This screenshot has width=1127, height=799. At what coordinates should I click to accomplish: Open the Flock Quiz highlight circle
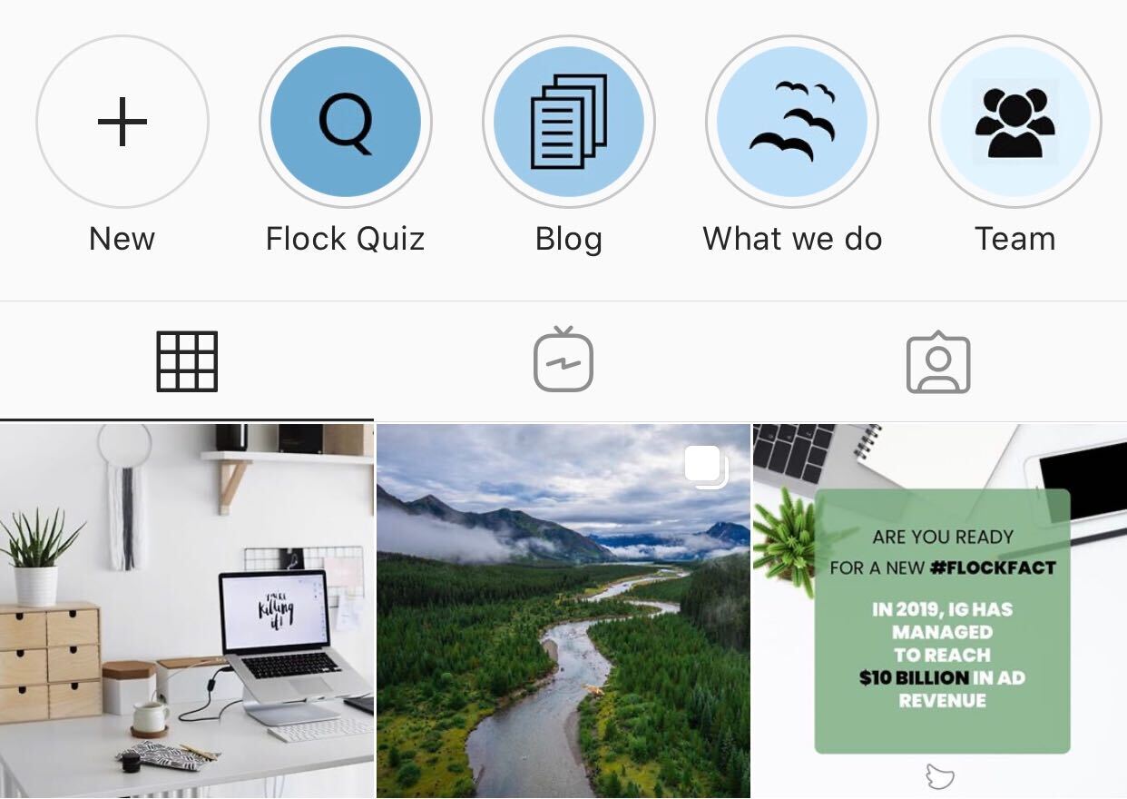pos(346,122)
